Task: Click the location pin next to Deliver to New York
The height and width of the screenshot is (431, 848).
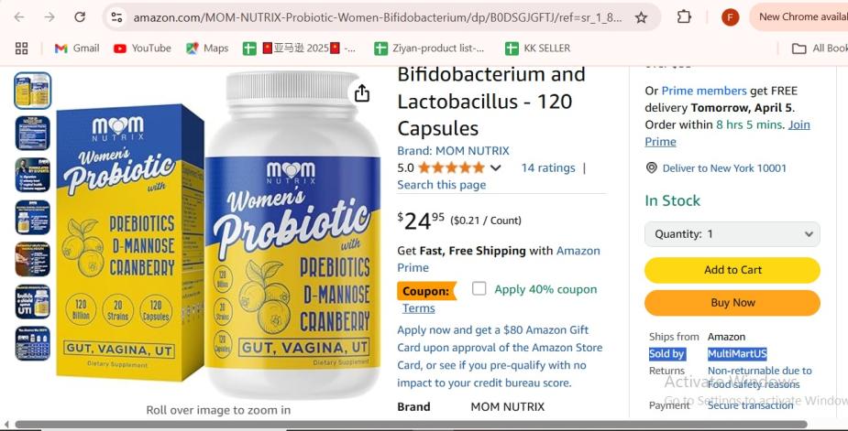Action: pyautogui.click(x=652, y=168)
